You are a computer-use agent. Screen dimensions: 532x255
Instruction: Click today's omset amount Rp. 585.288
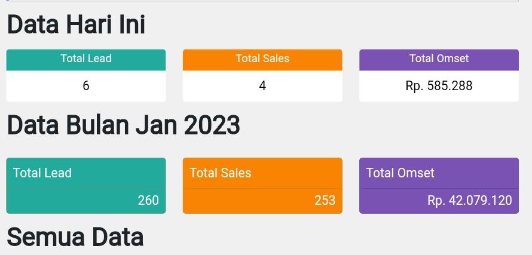point(439,86)
